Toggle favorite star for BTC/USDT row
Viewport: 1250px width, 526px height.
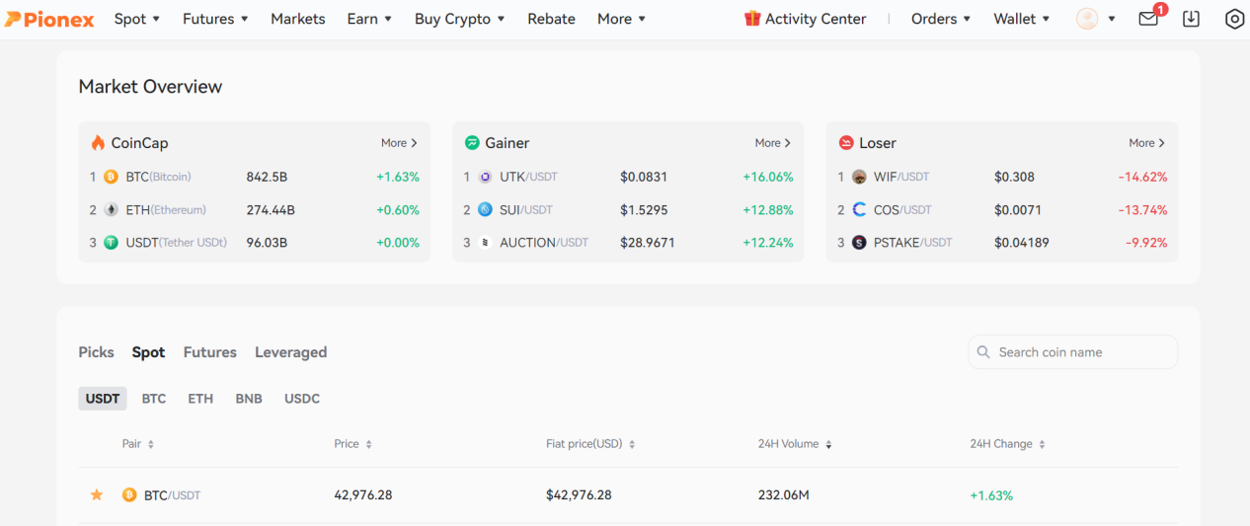97,494
